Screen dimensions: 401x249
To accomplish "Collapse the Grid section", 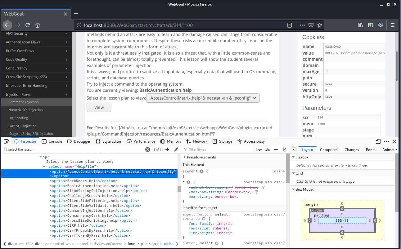I will [x=293, y=173].
